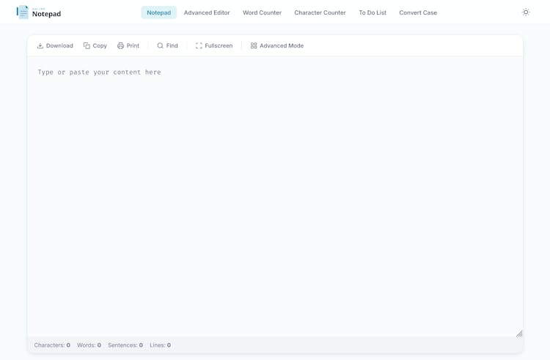Click the text area resize handle

[518, 334]
